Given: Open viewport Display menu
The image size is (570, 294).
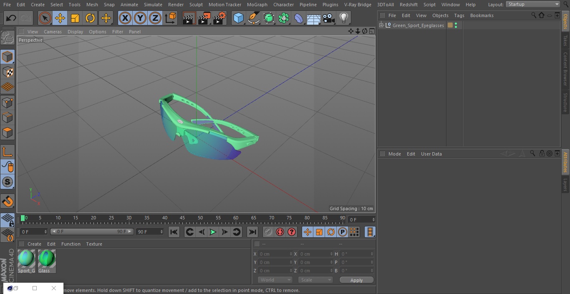Looking at the screenshot, I should click(75, 32).
